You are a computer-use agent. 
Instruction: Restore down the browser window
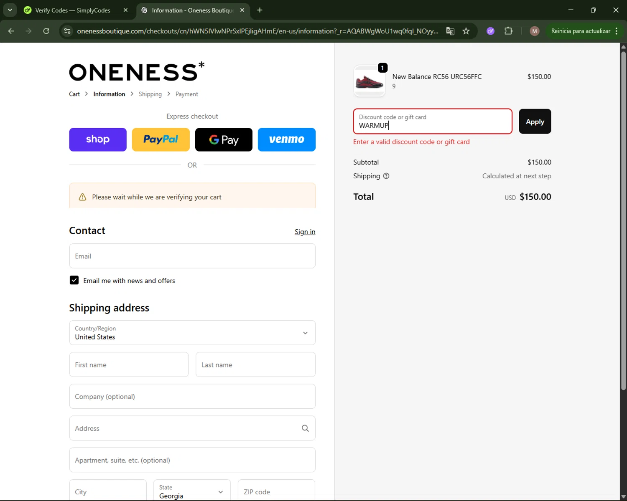coord(593,10)
